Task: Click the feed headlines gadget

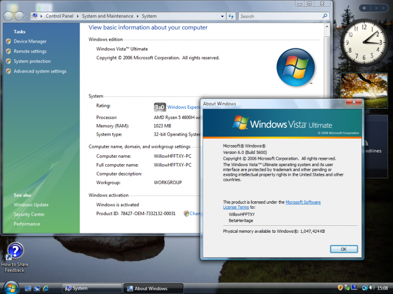Action: (x=376, y=146)
